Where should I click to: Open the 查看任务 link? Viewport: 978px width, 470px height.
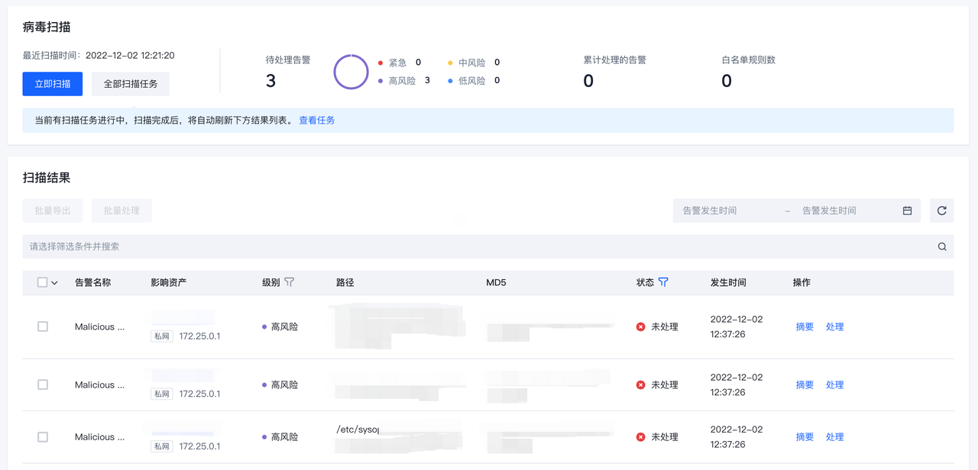point(316,121)
